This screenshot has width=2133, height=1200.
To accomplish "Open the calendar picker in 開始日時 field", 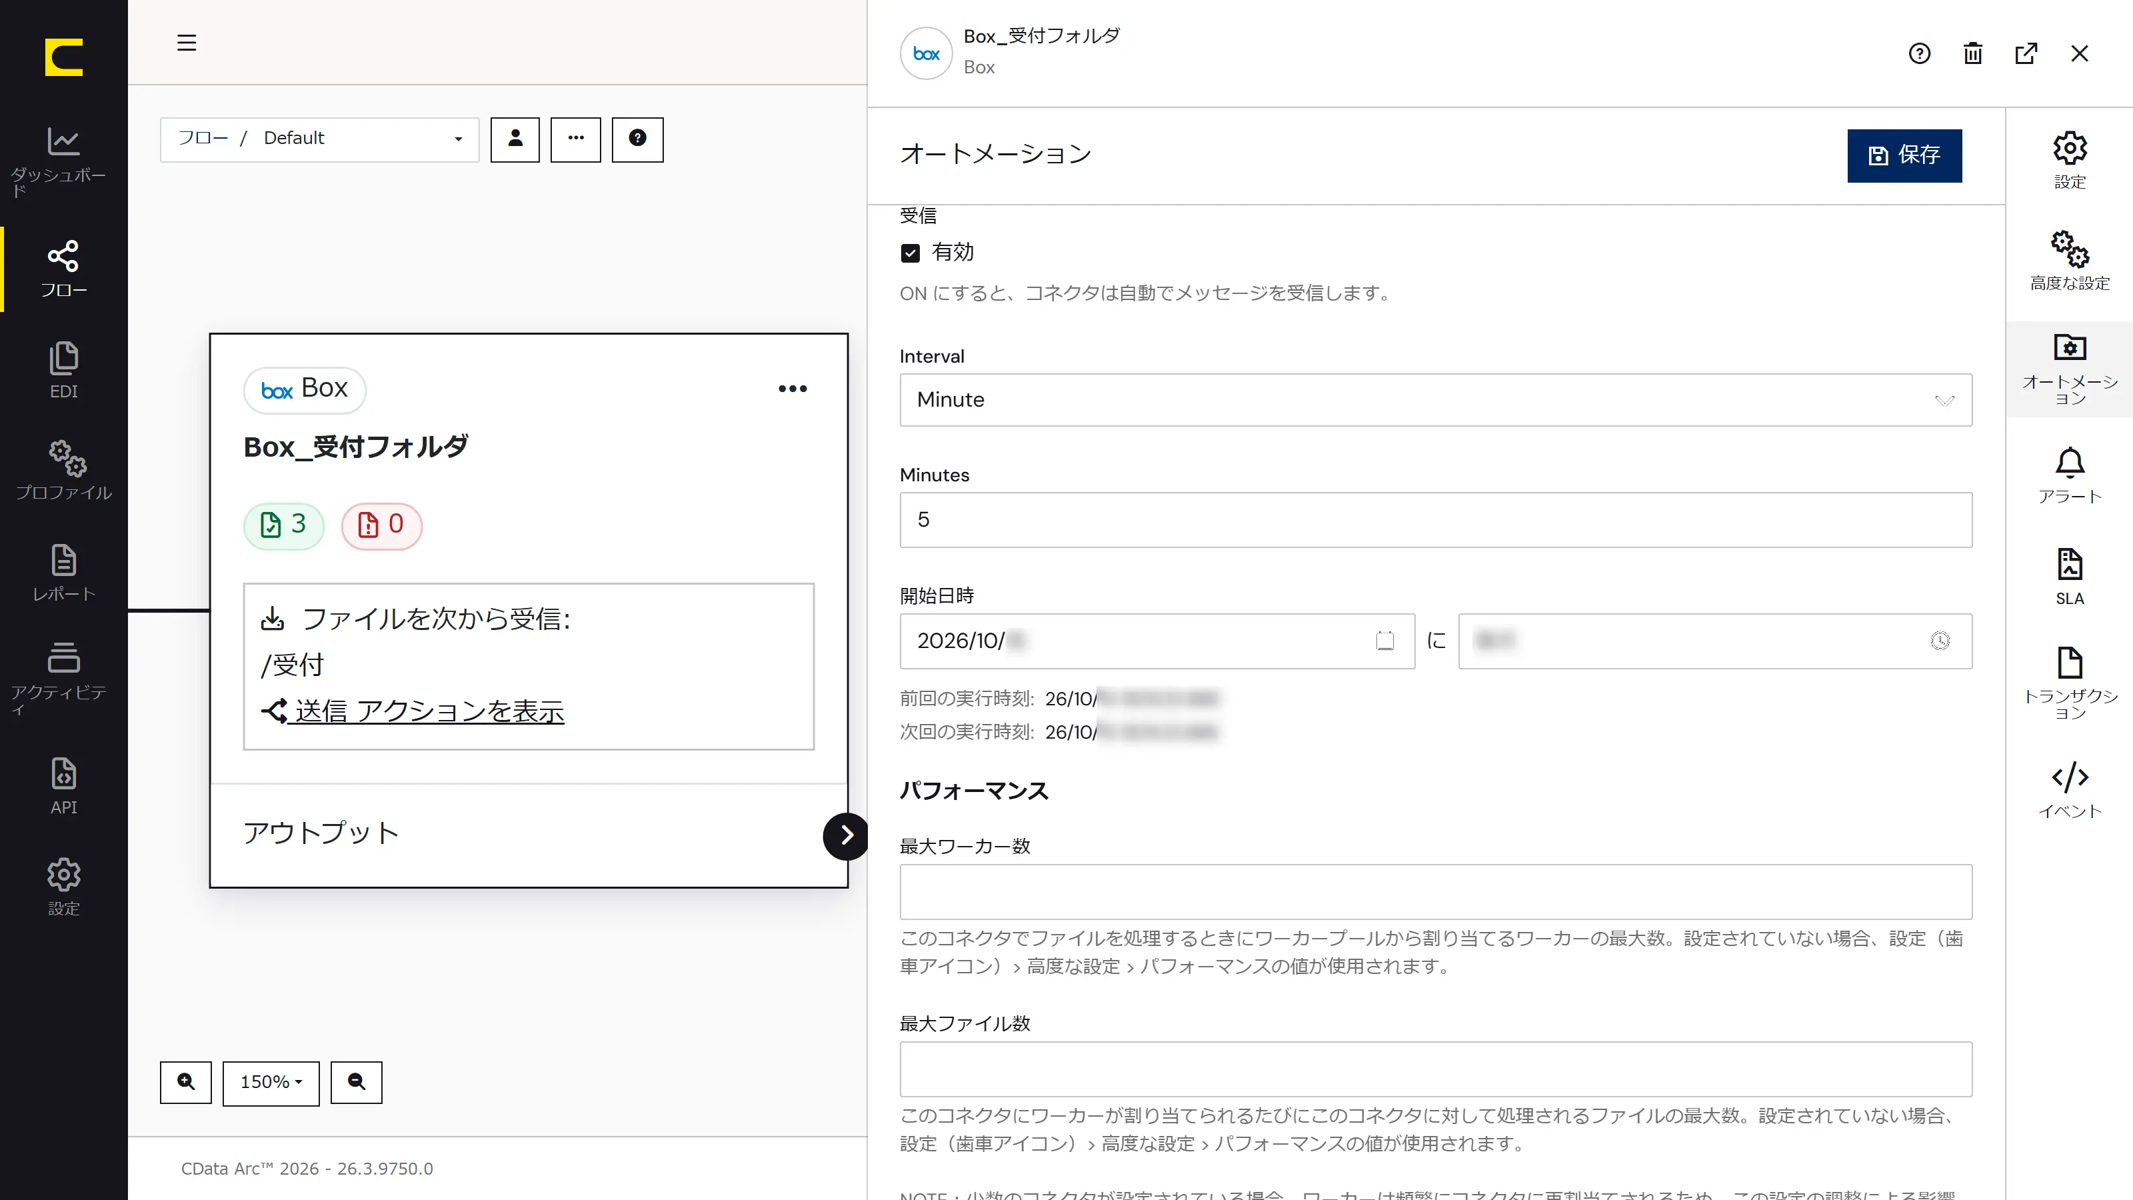I will [x=1384, y=641].
